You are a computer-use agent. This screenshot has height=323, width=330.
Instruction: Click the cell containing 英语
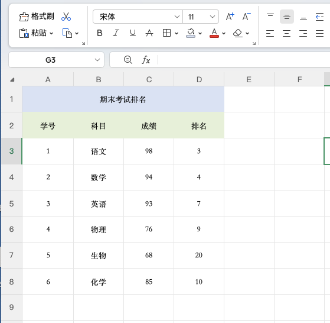[x=99, y=204]
